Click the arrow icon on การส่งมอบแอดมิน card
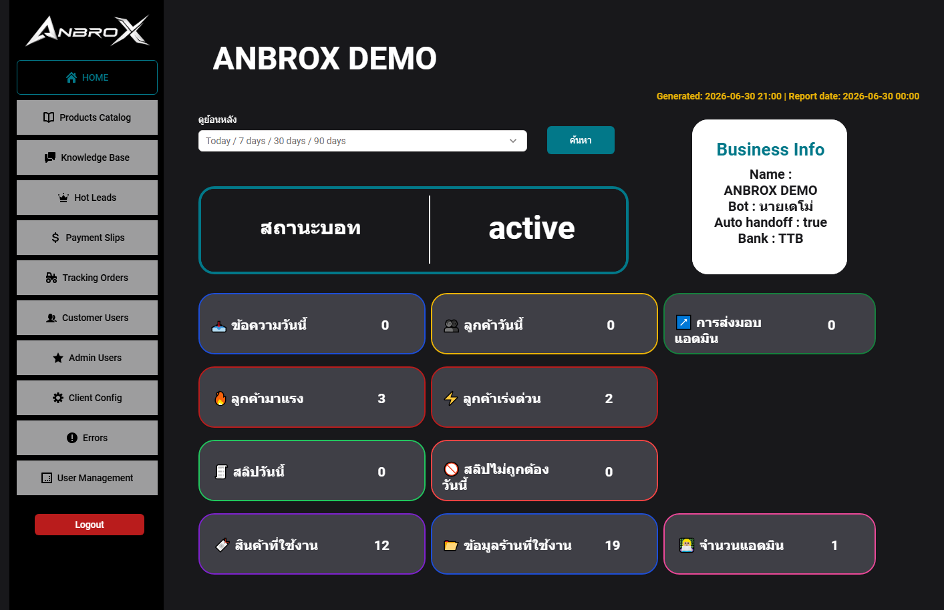The width and height of the screenshot is (944, 610). 683,323
